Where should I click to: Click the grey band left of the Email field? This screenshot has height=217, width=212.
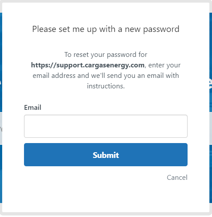[x=1, y=128]
